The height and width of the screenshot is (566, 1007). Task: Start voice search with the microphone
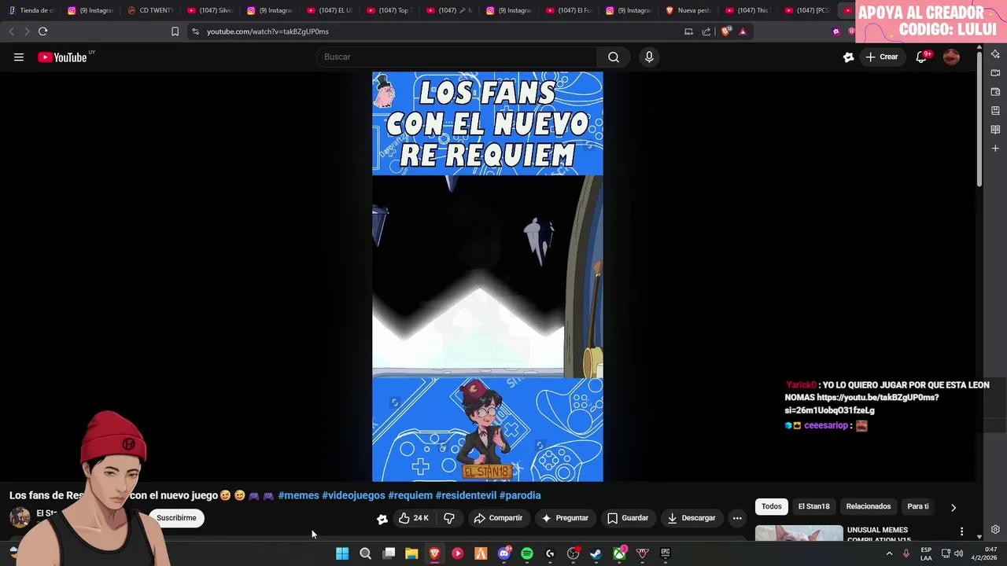tap(649, 57)
